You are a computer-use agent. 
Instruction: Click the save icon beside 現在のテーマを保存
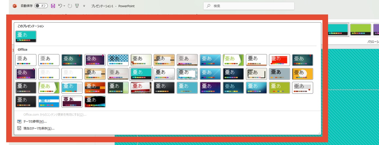[19, 128]
